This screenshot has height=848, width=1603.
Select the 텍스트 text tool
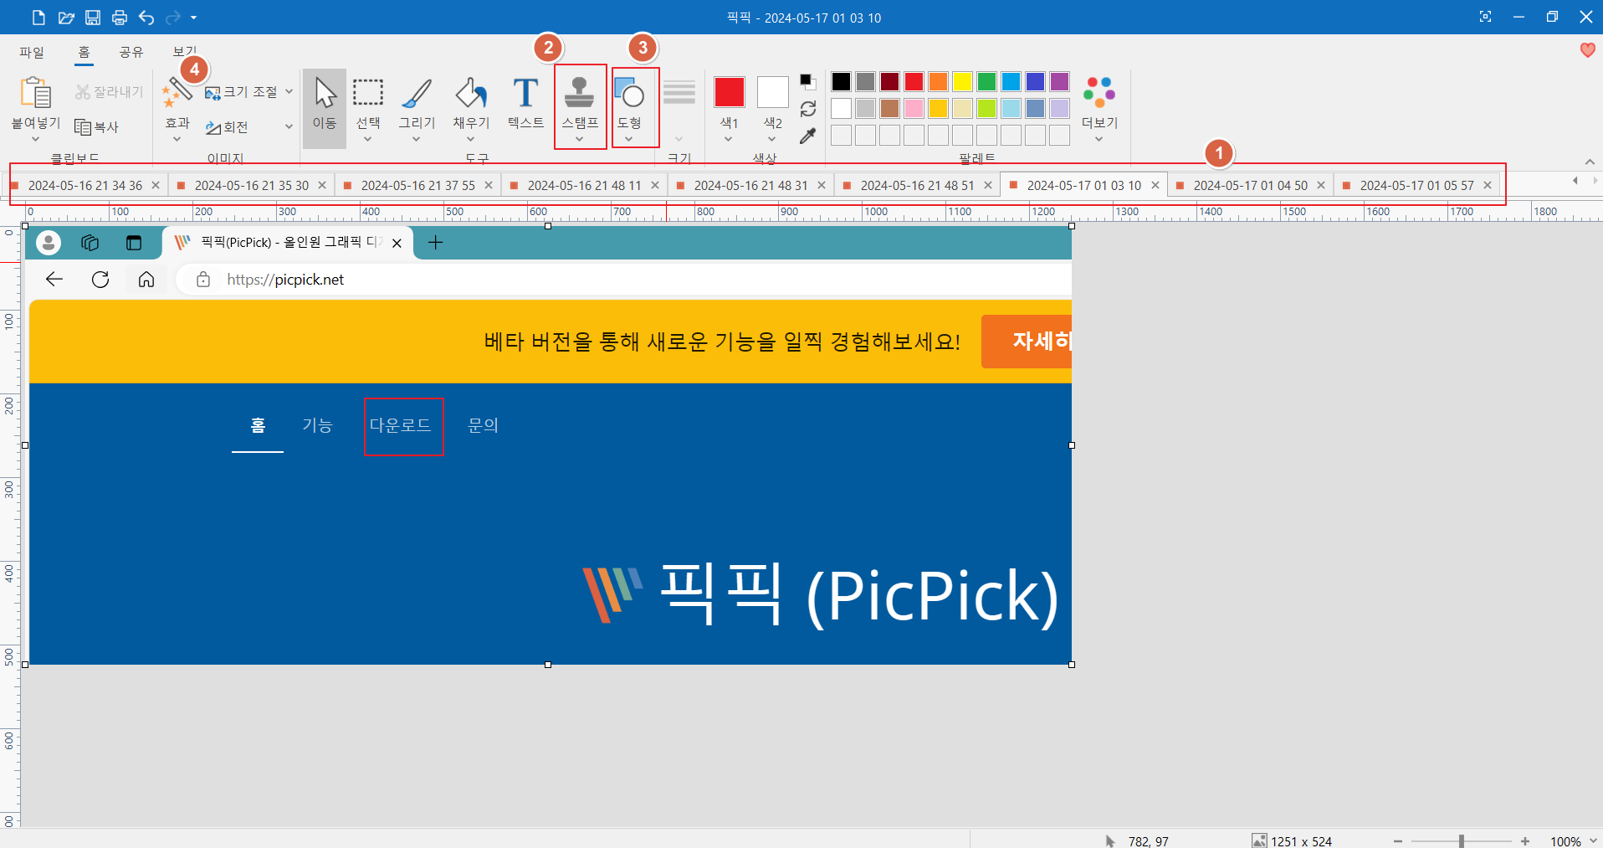tap(525, 103)
